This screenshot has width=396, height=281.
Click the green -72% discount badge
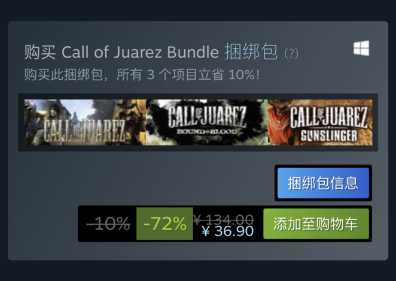tap(165, 223)
